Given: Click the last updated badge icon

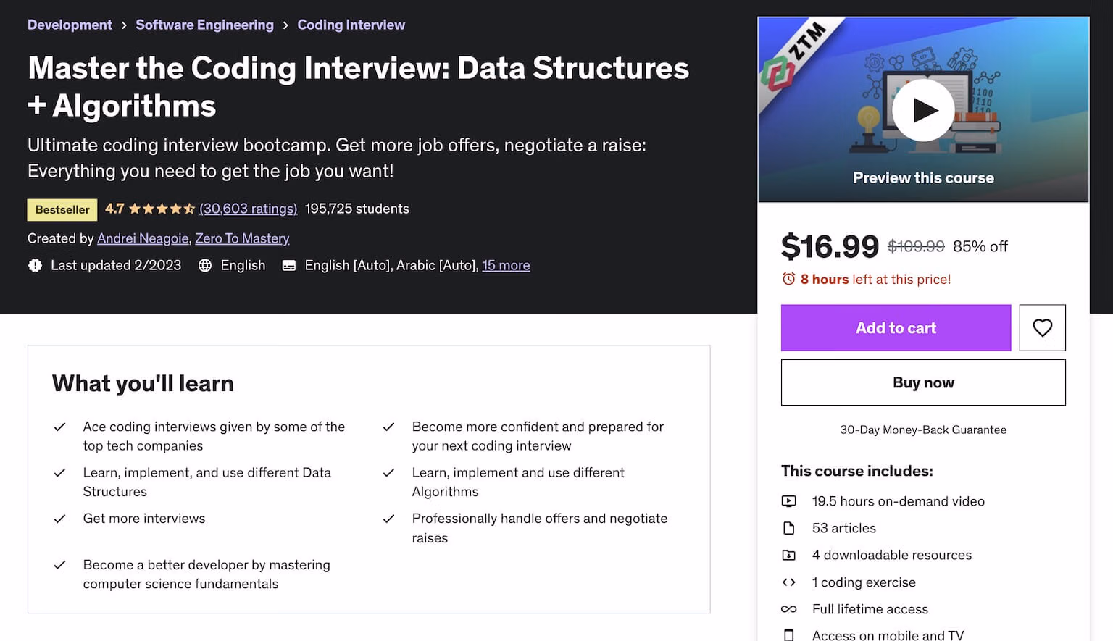Looking at the screenshot, I should pos(35,266).
